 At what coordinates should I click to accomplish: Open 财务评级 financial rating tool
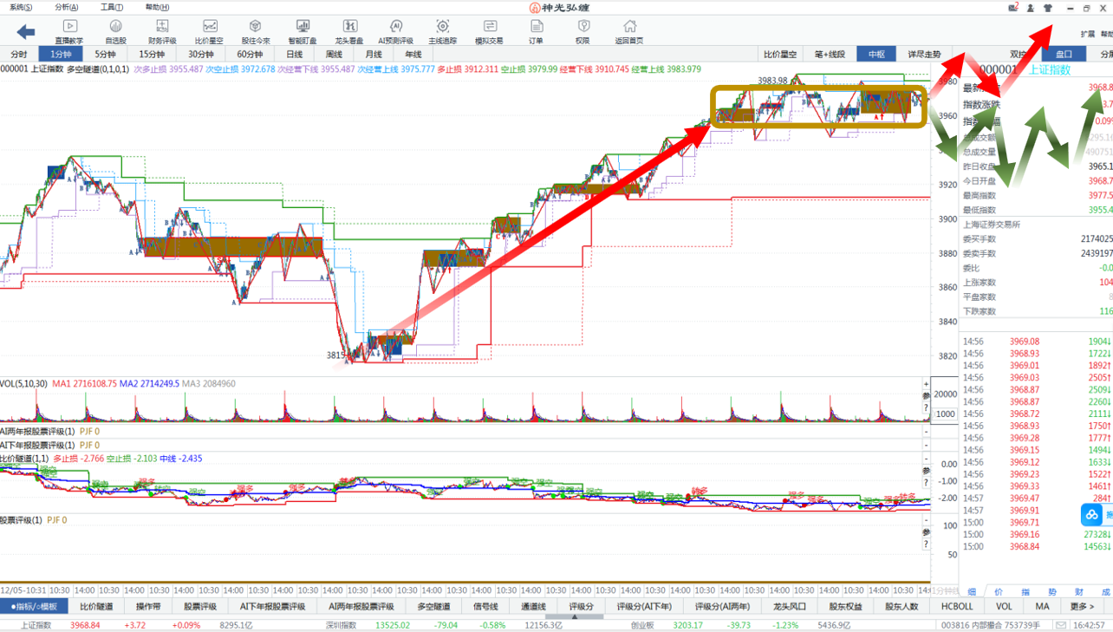[162, 32]
